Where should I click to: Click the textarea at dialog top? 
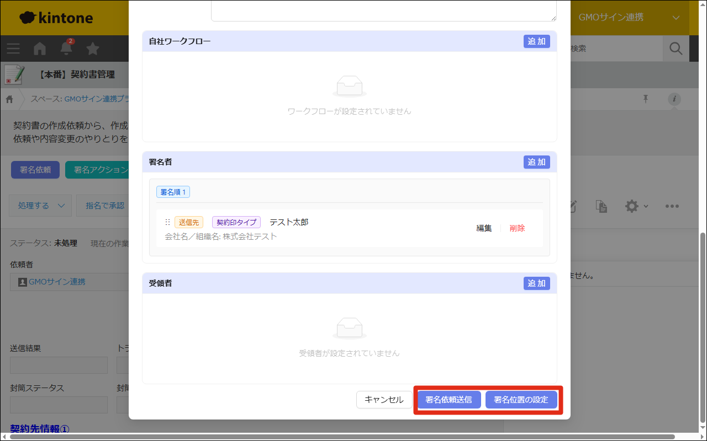384,10
